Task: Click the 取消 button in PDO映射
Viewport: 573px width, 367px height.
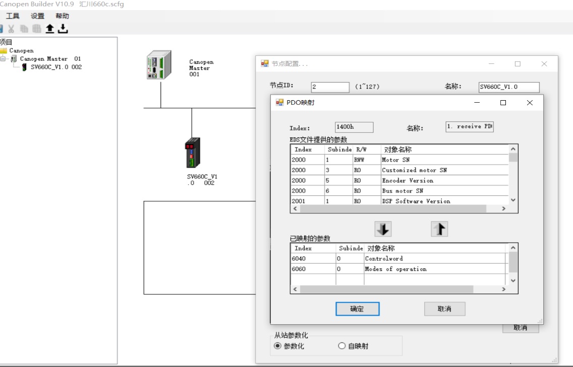Action: 444,309
